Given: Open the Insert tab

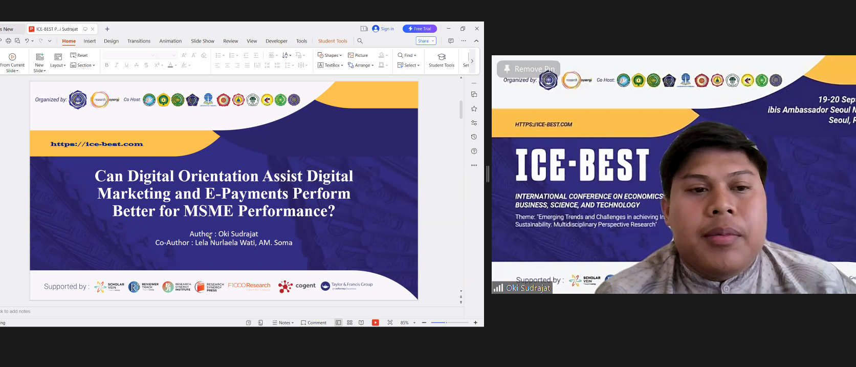Looking at the screenshot, I should (x=90, y=41).
